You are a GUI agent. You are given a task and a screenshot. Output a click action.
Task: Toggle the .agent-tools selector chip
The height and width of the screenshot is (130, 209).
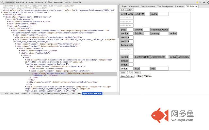point(127,14)
